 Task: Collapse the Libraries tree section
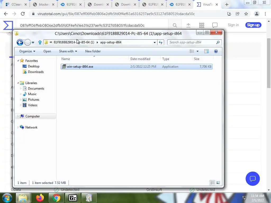[x=18, y=83]
